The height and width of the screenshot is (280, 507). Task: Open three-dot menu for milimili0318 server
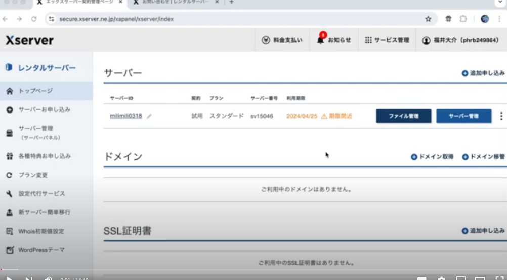(501, 116)
